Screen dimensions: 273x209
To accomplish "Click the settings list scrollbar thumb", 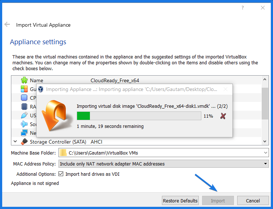I will tap(265, 103).
